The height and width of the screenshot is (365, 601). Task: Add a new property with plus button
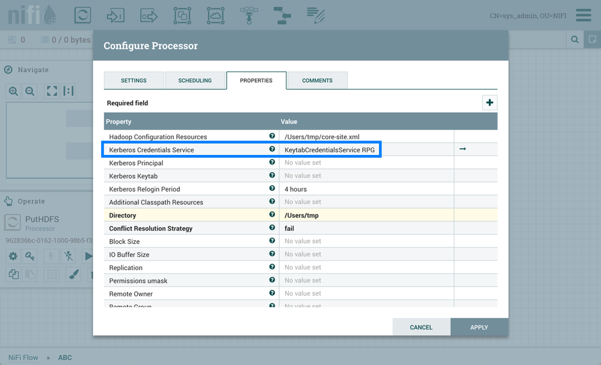point(489,103)
